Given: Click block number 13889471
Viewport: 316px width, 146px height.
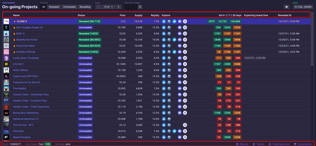Looking at the screenshot, I should tap(15, 144).
